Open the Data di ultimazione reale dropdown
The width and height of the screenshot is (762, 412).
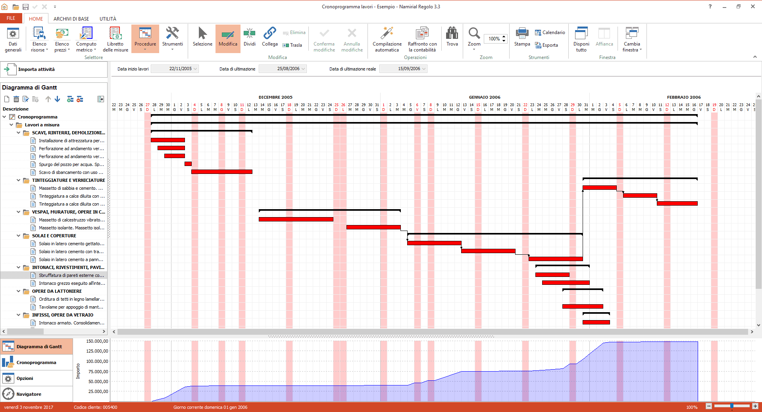(x=424, y=69)
